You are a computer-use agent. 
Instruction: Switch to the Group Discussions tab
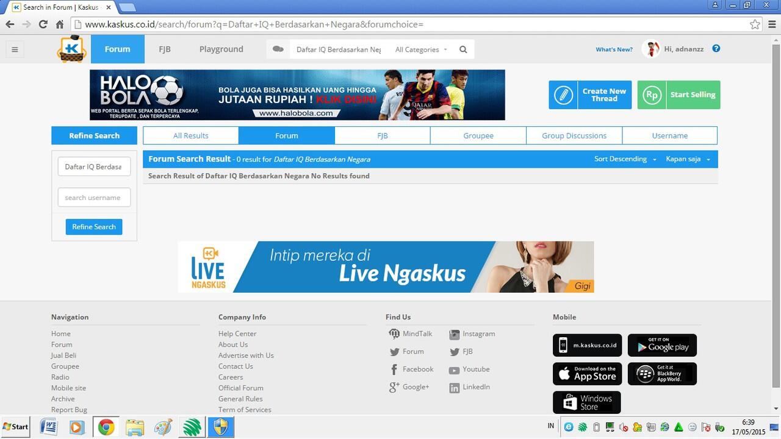[x=574, y=135]
